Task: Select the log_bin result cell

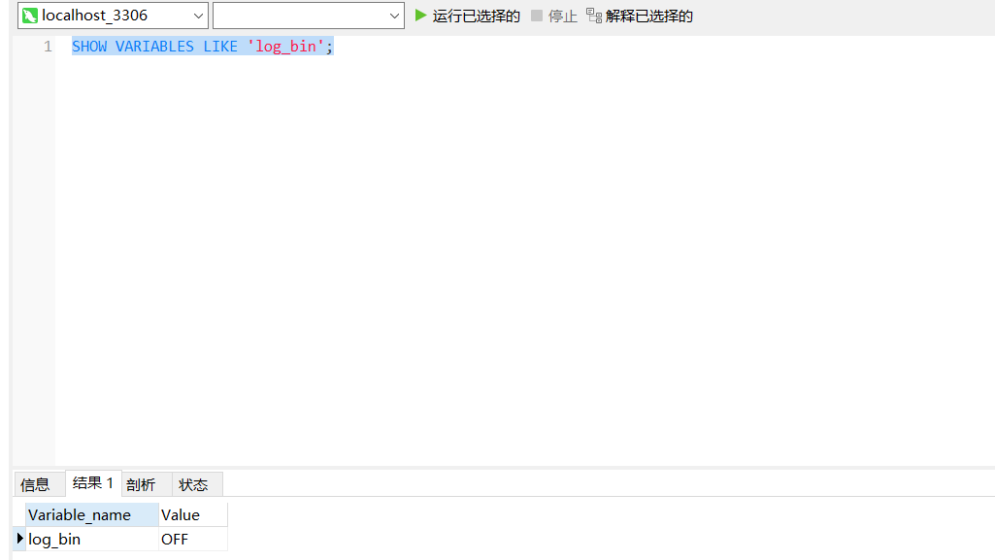Action: point(91,539)
